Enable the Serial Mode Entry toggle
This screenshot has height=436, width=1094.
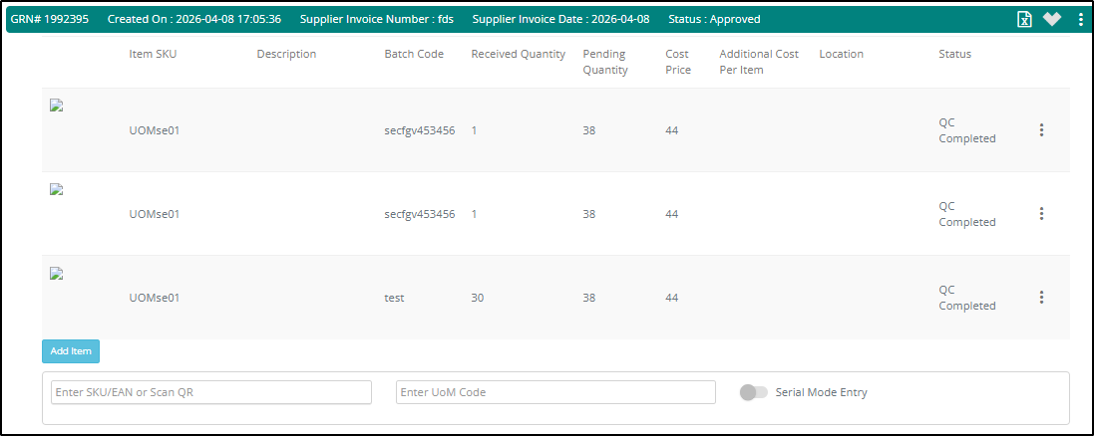(754, 392)
